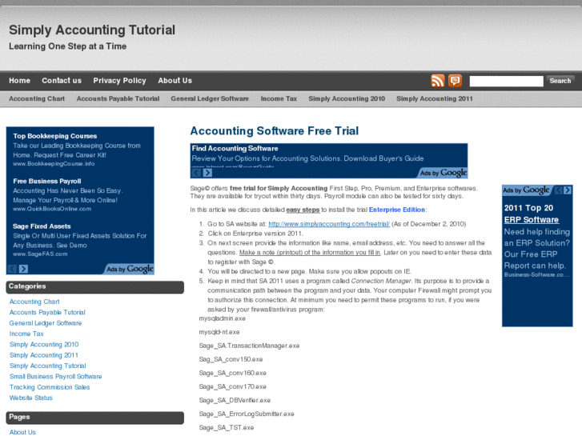Open www.BookkeepingCourse.info ad URL

tap(54, 164)
